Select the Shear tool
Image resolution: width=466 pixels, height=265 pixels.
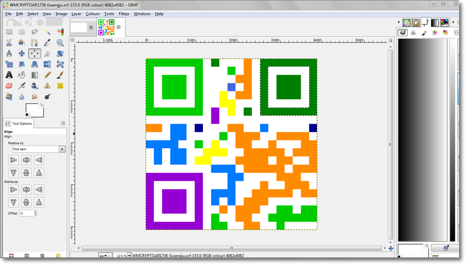[22, 64]
